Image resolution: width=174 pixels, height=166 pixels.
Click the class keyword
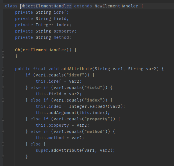(11, 6)
